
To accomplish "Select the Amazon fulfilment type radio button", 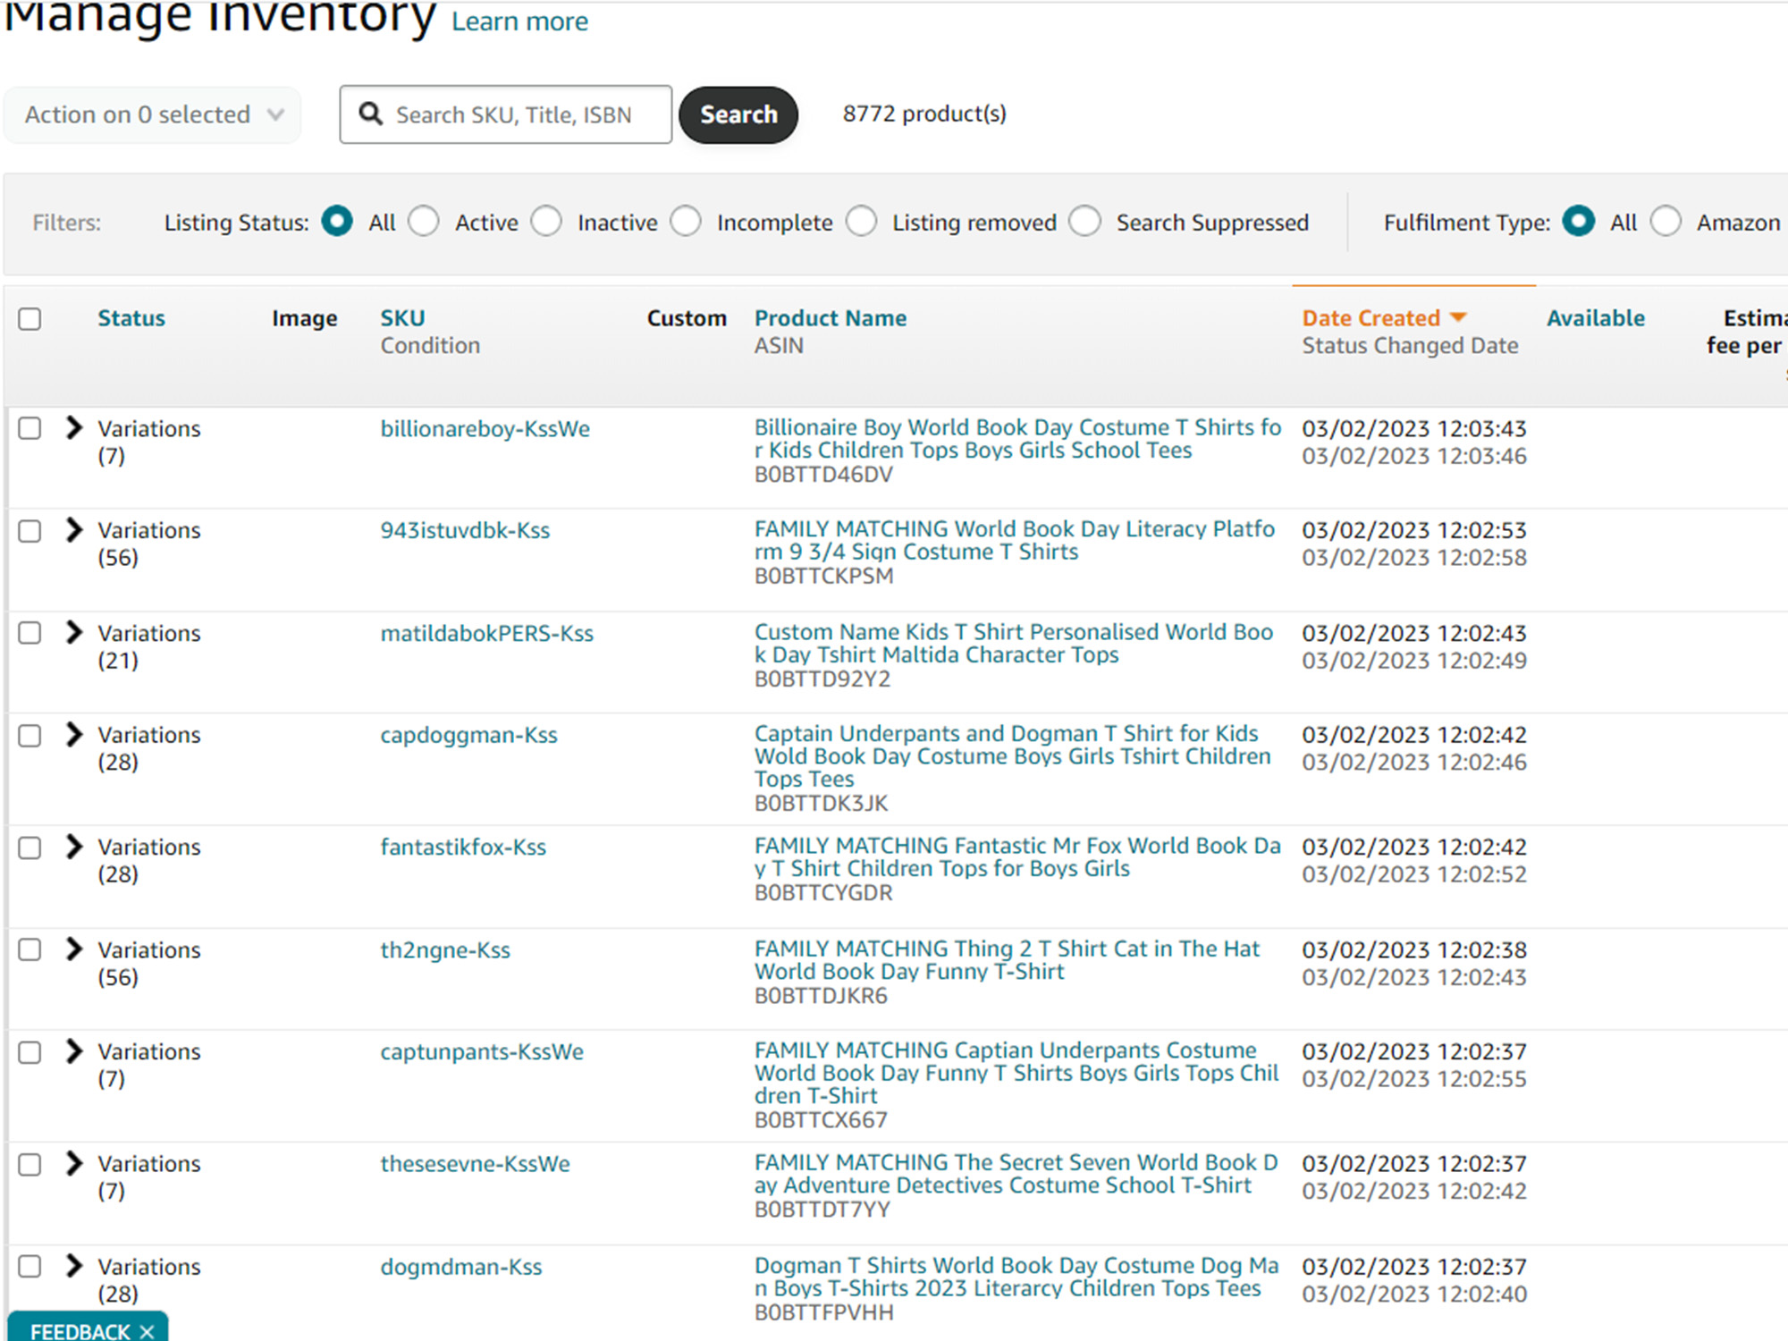I will (1666, 221).
